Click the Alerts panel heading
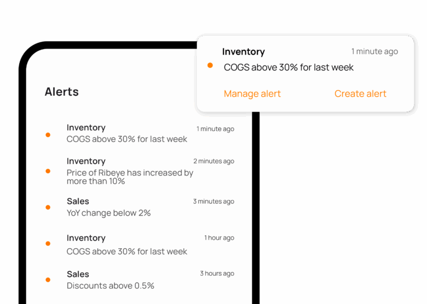Screen dimensions: 427x304 click(x=62, y=92)
